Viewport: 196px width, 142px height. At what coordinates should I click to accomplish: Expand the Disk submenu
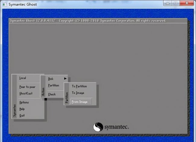(x=51, y=79)
